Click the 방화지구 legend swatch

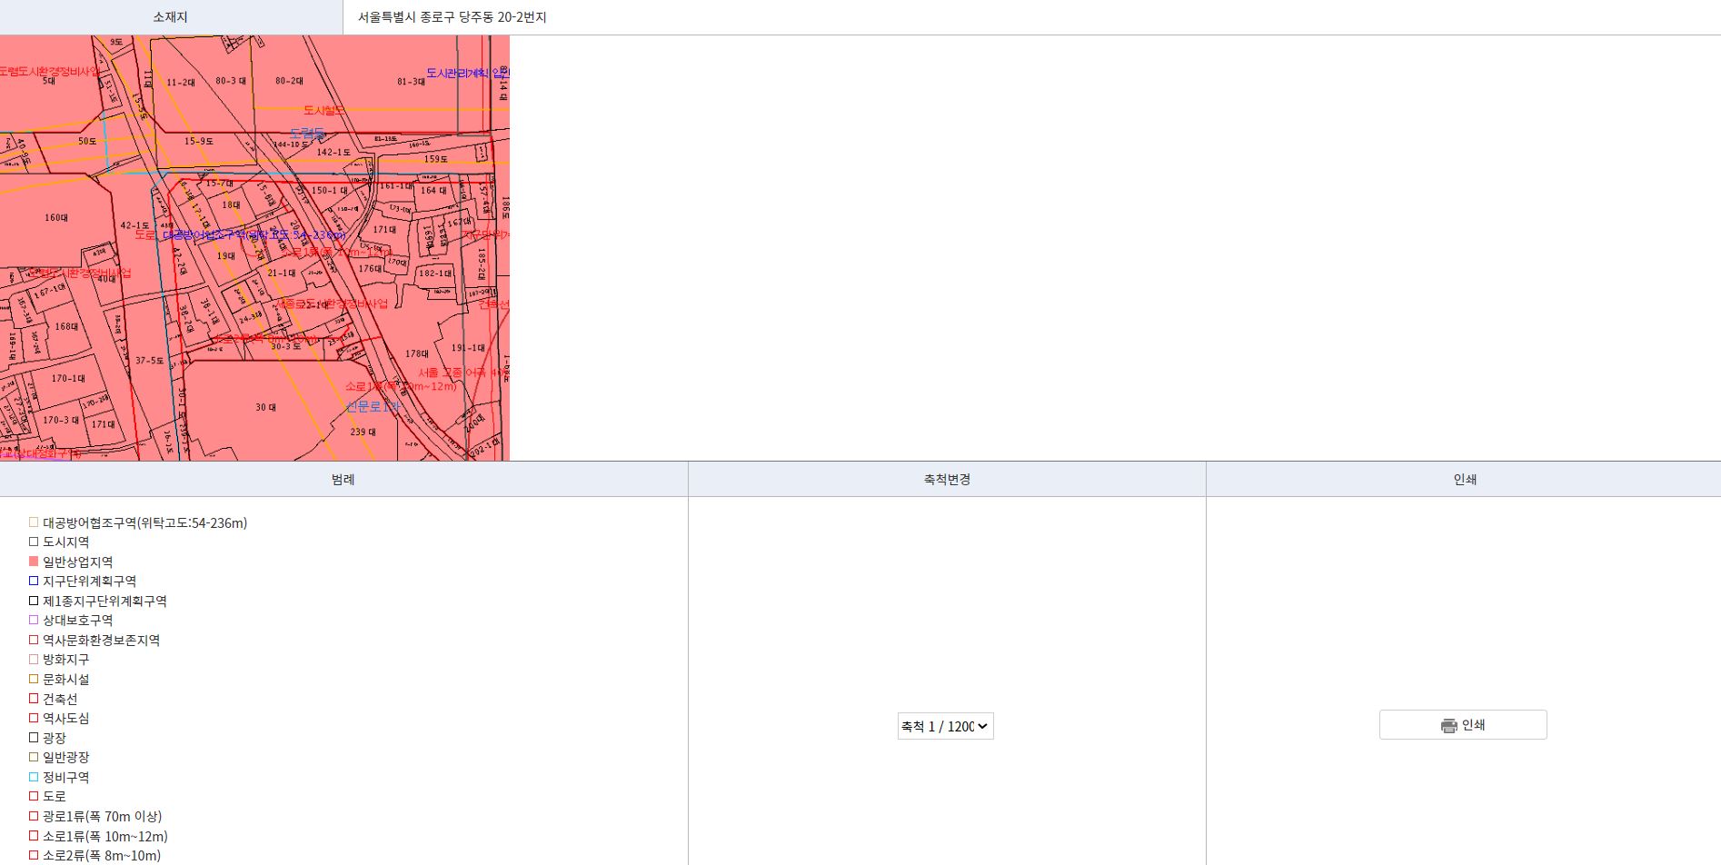click(x=34, y=659)
